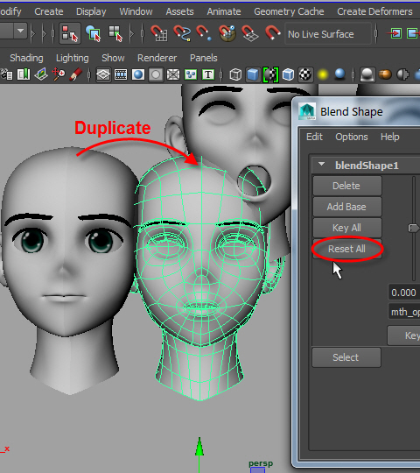
Task: Click the Select by hierarchy icon
Action: pyautogui.click(x=70, y=33)
